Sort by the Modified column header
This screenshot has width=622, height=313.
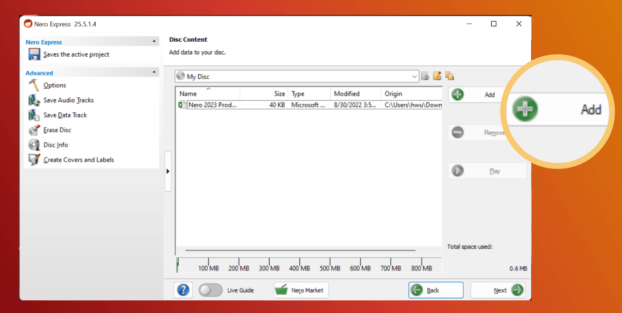click(356, 94)
